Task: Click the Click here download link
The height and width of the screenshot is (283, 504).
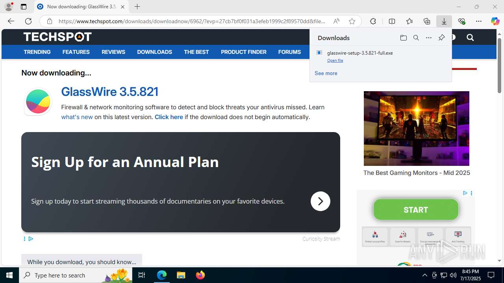Action: click(169, 117)
